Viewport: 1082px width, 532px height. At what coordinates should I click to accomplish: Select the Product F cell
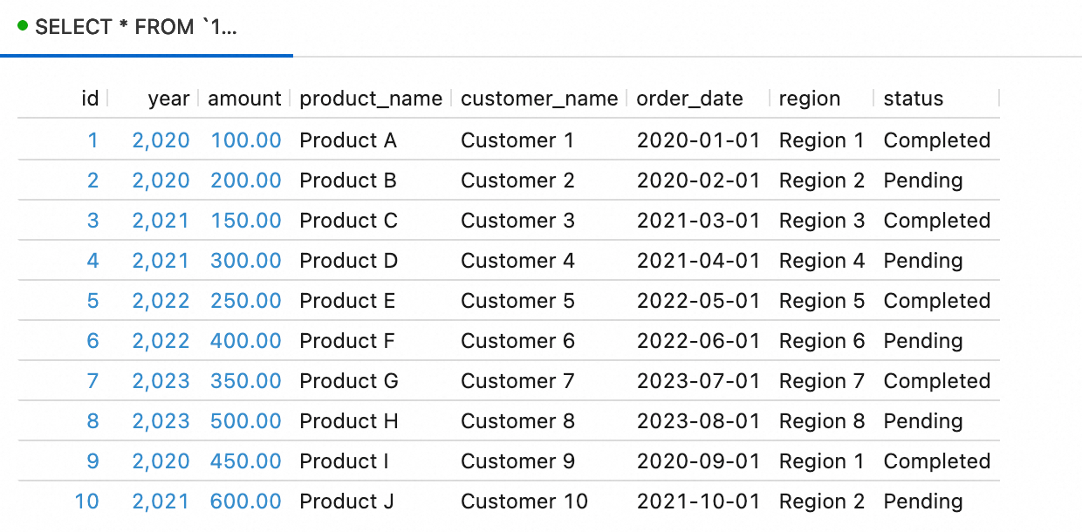[x=347, y=341]
